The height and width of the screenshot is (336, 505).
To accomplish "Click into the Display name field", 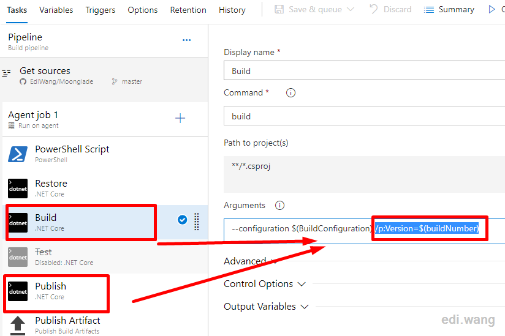I will (x=364, y=71).
